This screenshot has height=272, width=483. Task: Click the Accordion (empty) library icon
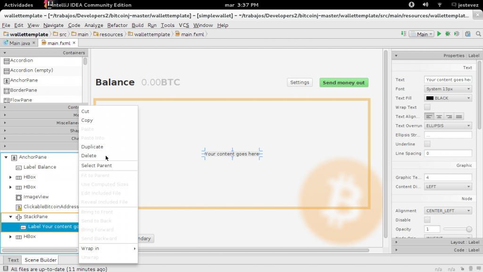(x=7, y=71)
